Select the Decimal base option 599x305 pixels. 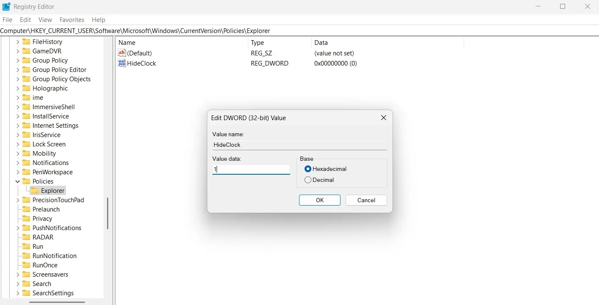coord(308,180)
